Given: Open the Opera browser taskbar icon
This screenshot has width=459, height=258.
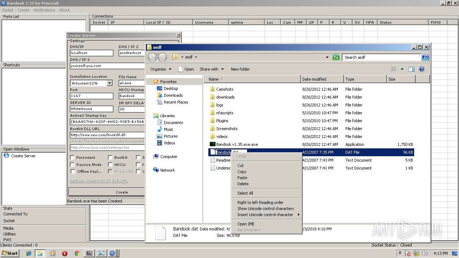Looking at the screenshot, I should pos(65,253).
